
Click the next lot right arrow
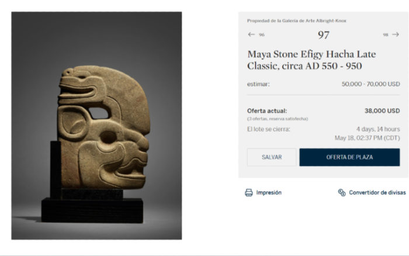(396, 34)
